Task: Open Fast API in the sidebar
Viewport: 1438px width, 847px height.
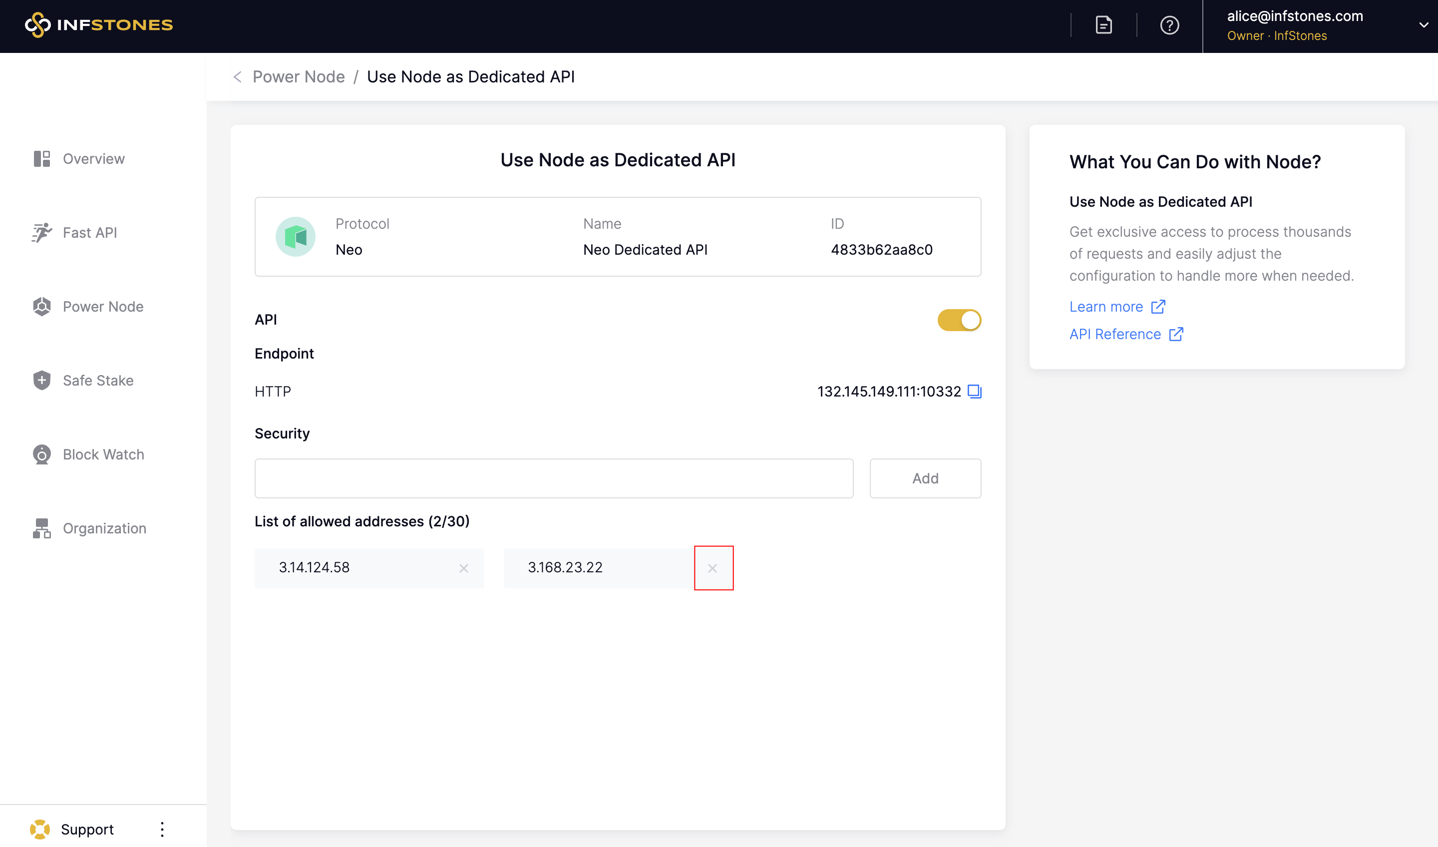Action: [x=89, y=233]
